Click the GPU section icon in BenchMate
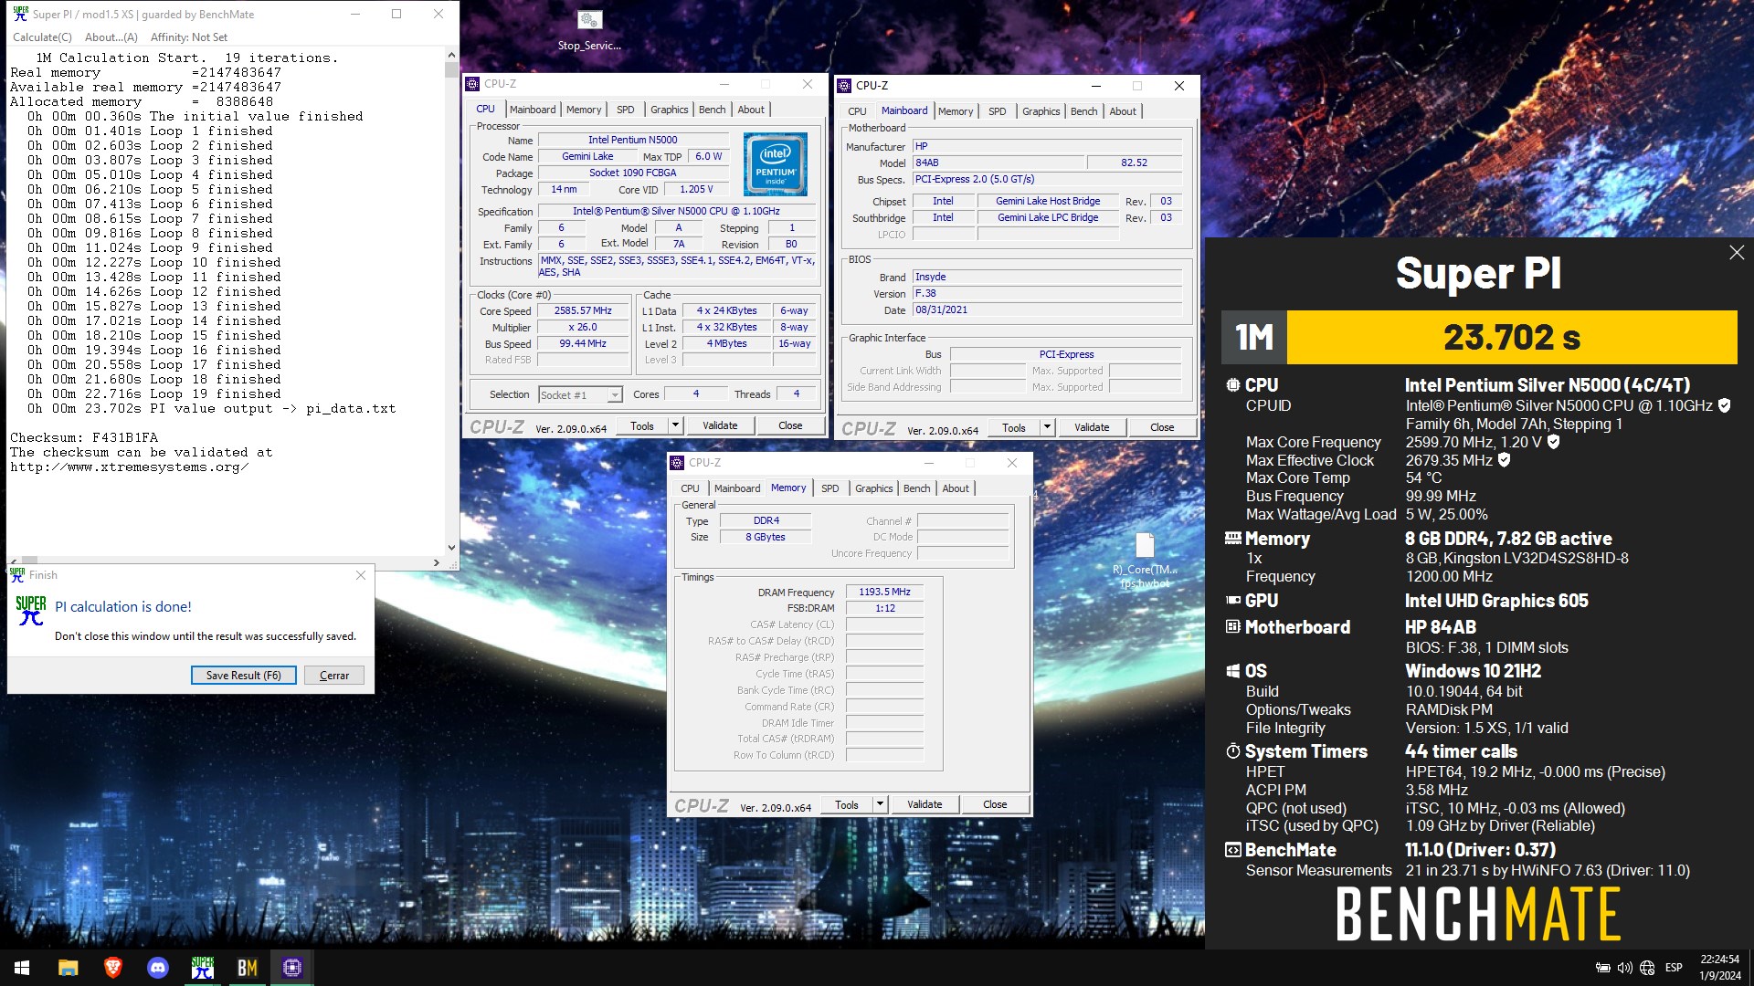 pos(1233,601)
